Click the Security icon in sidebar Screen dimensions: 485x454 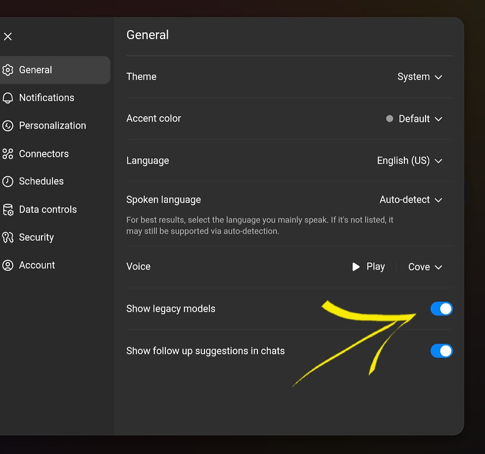click(8, 237)
